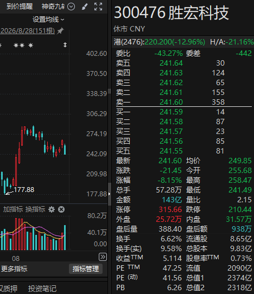Screen dimensions: 254x294
Task: Collapse the side panel arrow handle
Action: click(110, 194)
